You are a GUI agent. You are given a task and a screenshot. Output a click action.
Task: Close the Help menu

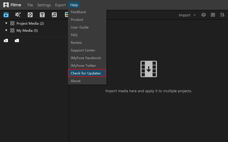tap(74, 5)
